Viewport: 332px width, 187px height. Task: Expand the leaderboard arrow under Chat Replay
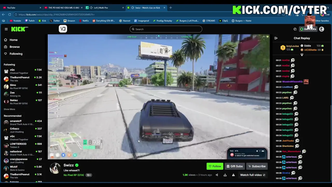[x=302, y=55]
